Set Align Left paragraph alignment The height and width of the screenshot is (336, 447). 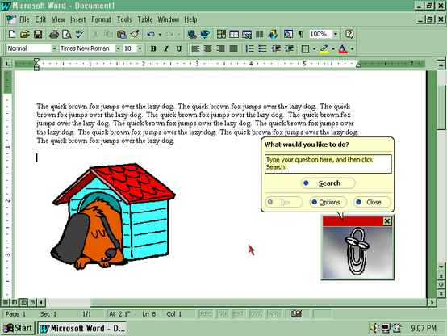coord(195,48)
